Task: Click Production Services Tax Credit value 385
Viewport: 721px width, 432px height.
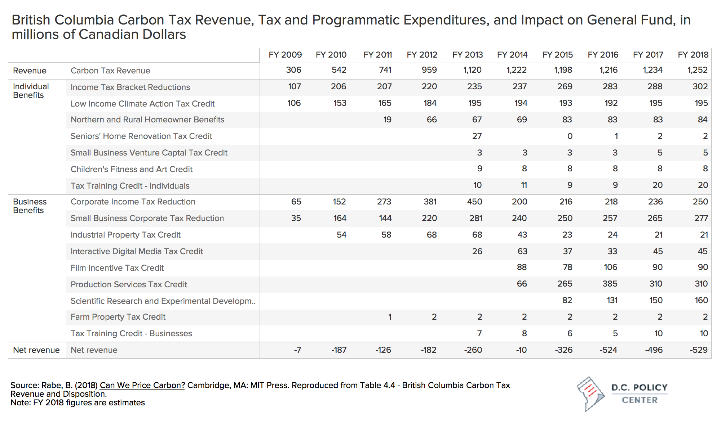Action: click(x=610, y=284)
